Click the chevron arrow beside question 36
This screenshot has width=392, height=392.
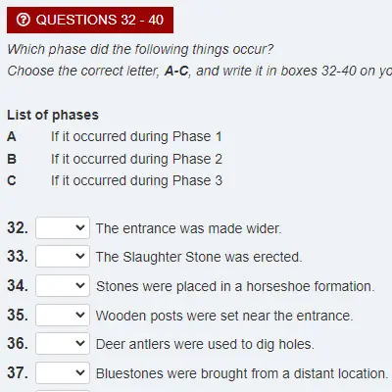pyautogui.click(x=80, y=343)
